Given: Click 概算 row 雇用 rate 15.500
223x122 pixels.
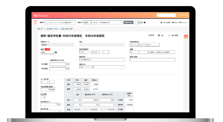Looking at the screenshot, I should [x=86, y=89].
